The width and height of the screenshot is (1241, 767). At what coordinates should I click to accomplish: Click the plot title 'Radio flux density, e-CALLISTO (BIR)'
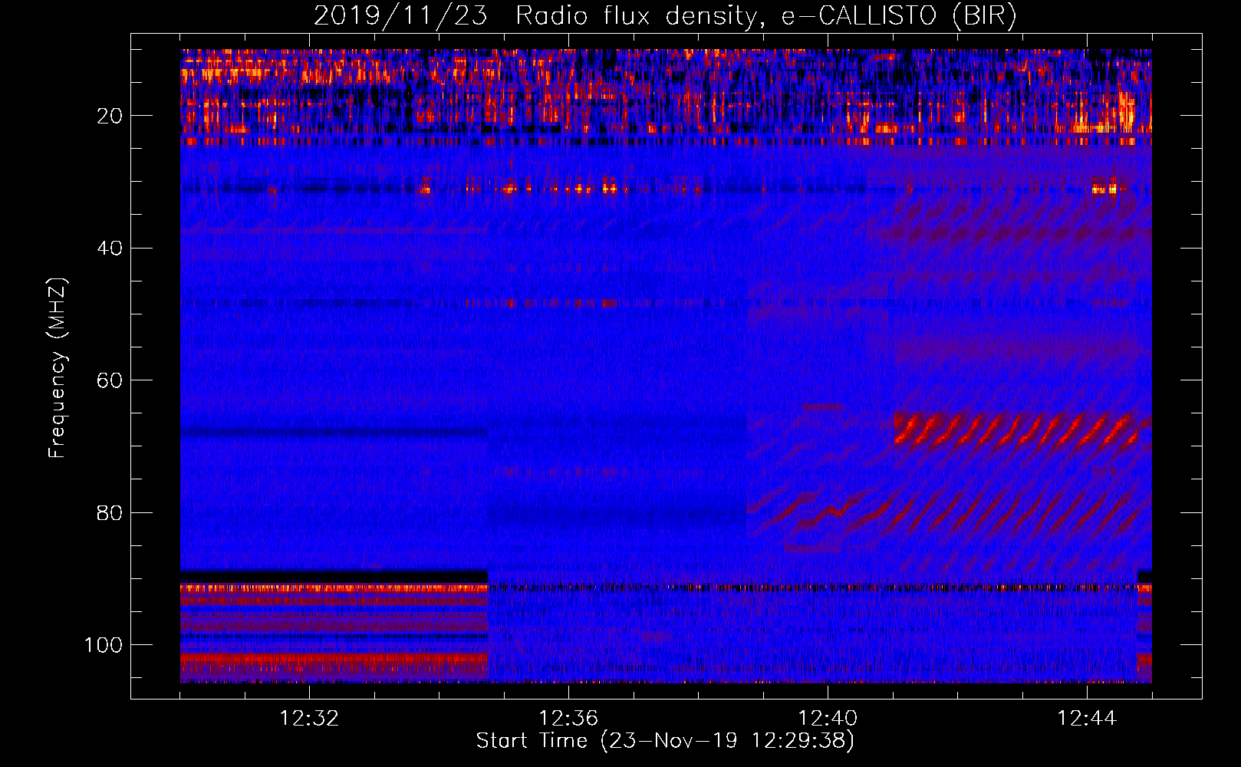click(766, 16)
